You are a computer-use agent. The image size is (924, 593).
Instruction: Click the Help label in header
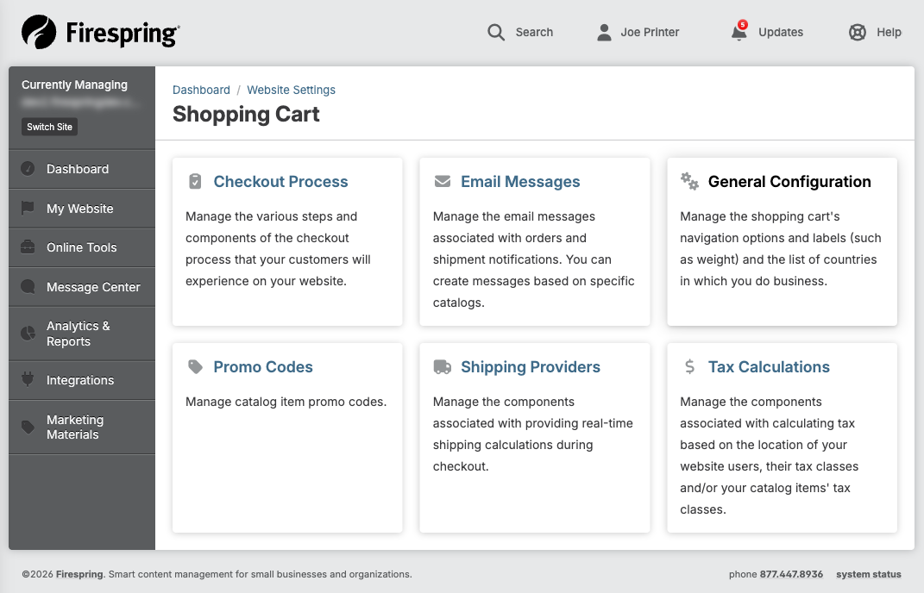point(889,33)
